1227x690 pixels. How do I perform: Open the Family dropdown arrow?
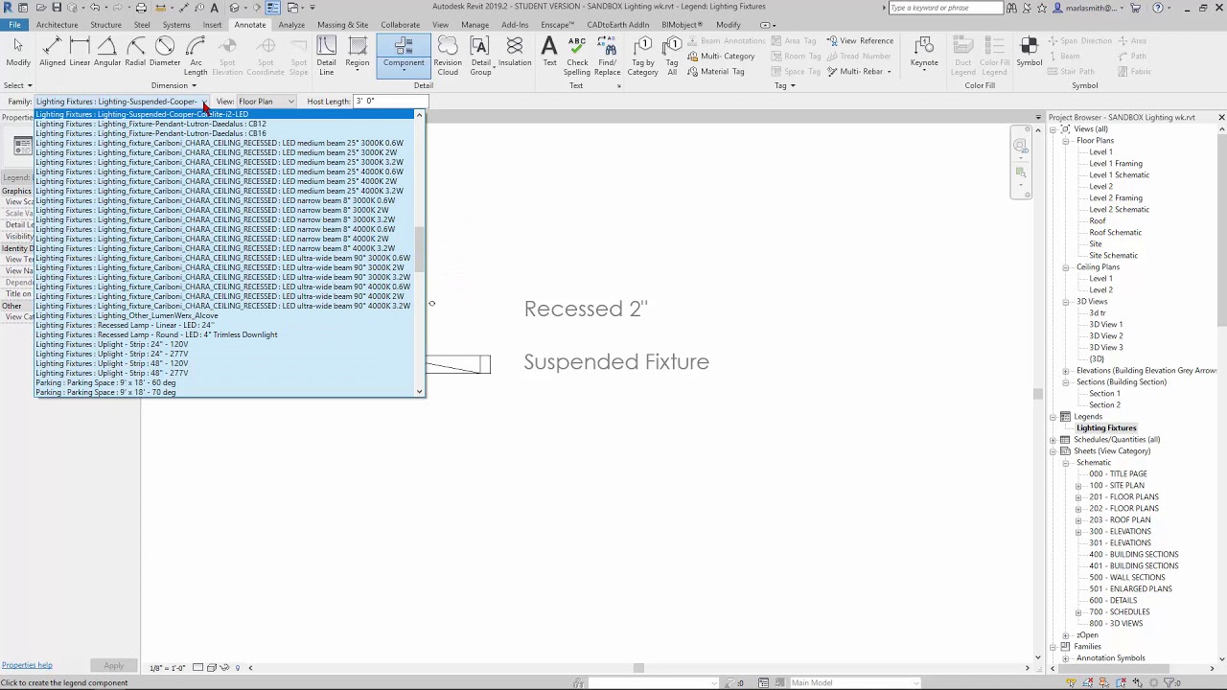point(204,102)
